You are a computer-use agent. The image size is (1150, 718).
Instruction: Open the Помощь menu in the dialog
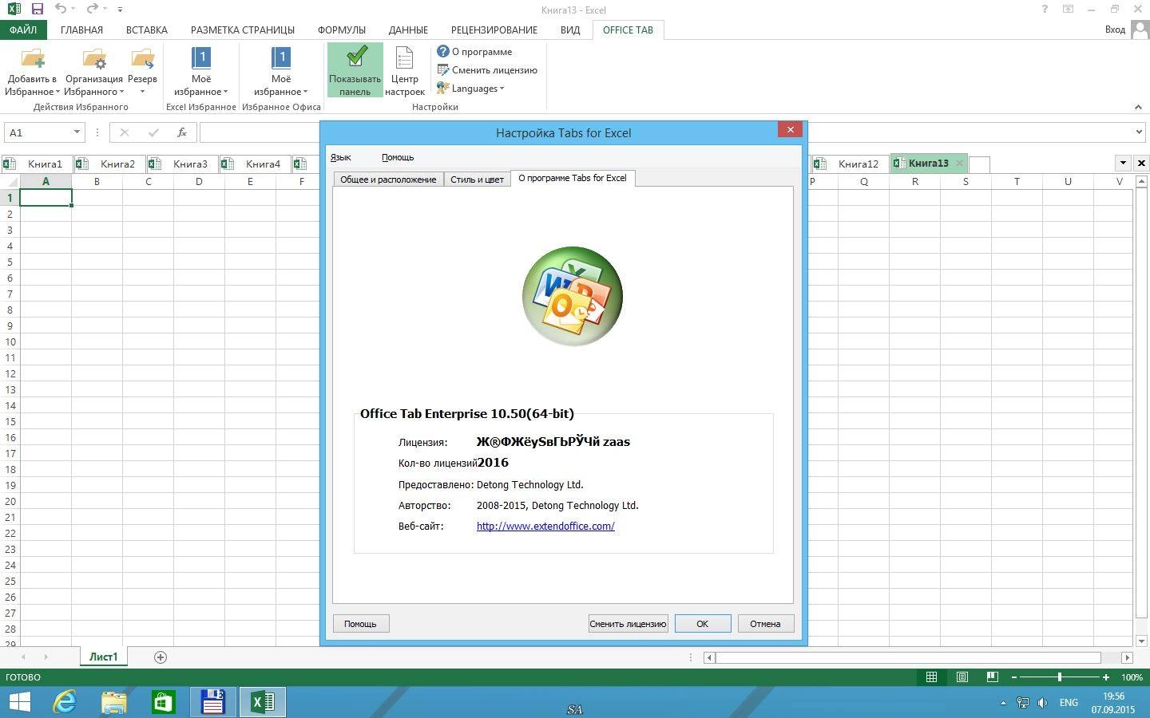tap(398, 157)
